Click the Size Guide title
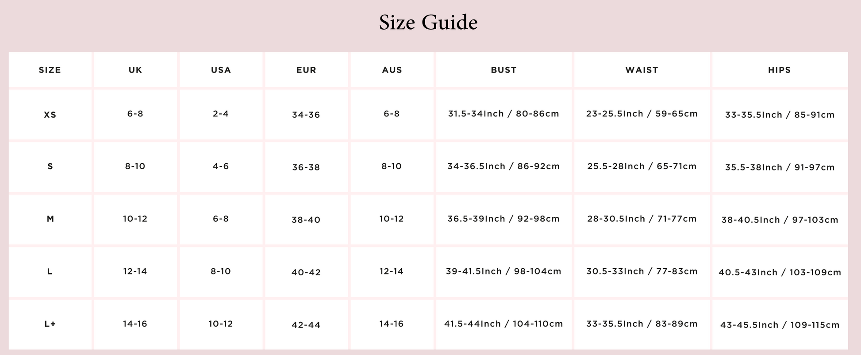The height and width of the screenshot is (355, 861). (x=428, y=23)
